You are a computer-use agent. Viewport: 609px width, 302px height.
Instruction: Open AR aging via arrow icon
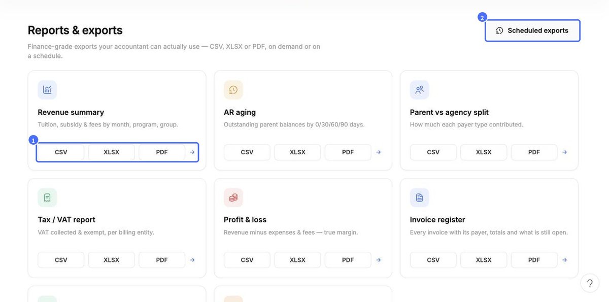click(x=379, y=152)
